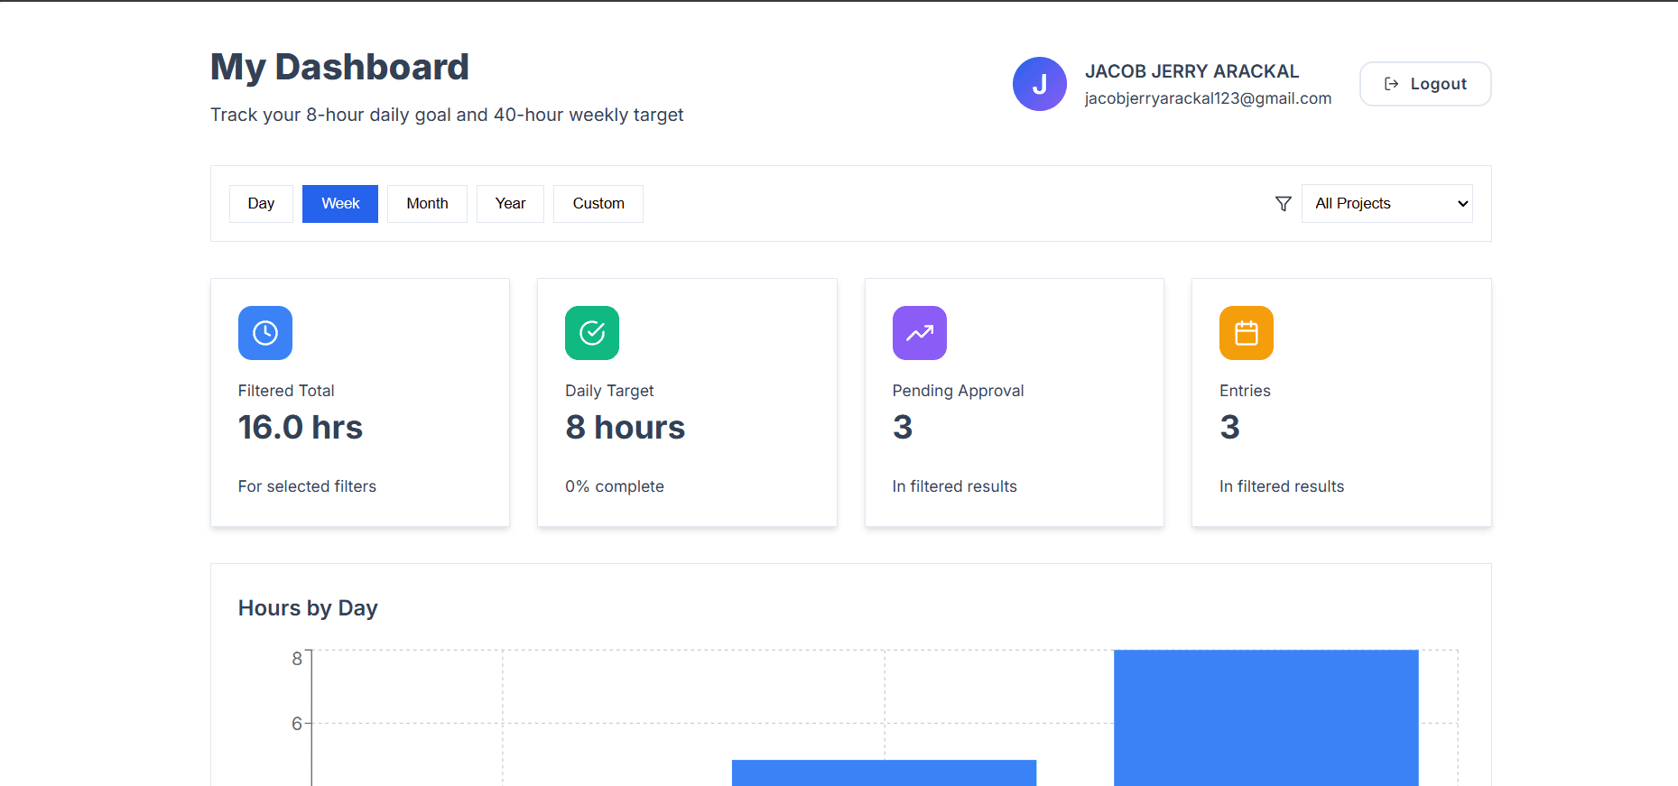Click the Entries card label
Viewport: 1678px width, 786px height.
click(1245, 391)
